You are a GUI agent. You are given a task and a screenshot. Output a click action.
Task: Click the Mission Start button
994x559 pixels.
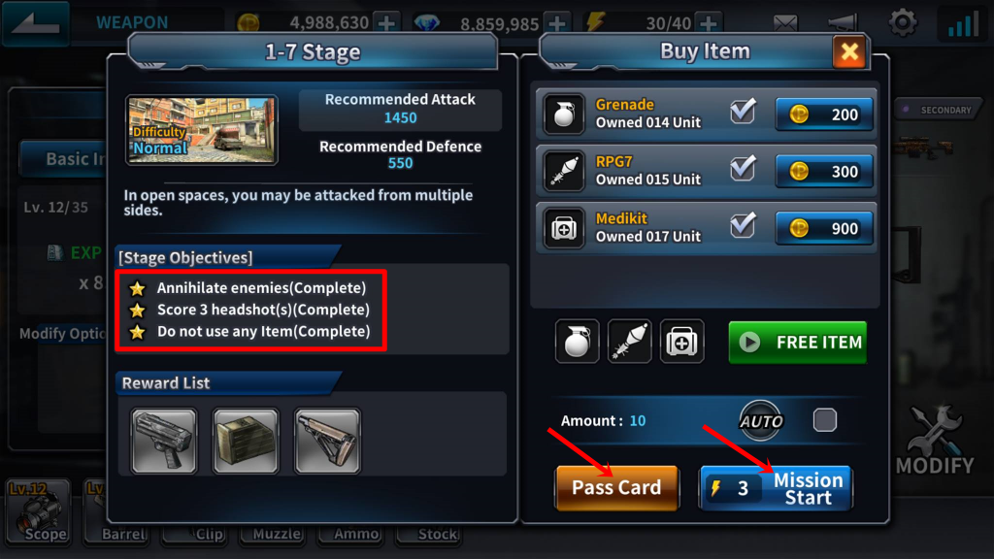(x=776, y=488)
